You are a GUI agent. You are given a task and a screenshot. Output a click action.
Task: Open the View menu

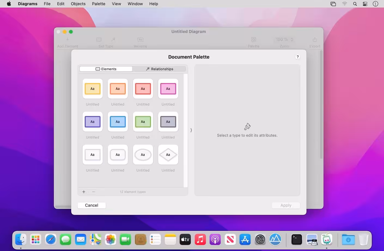click(116, 4)
